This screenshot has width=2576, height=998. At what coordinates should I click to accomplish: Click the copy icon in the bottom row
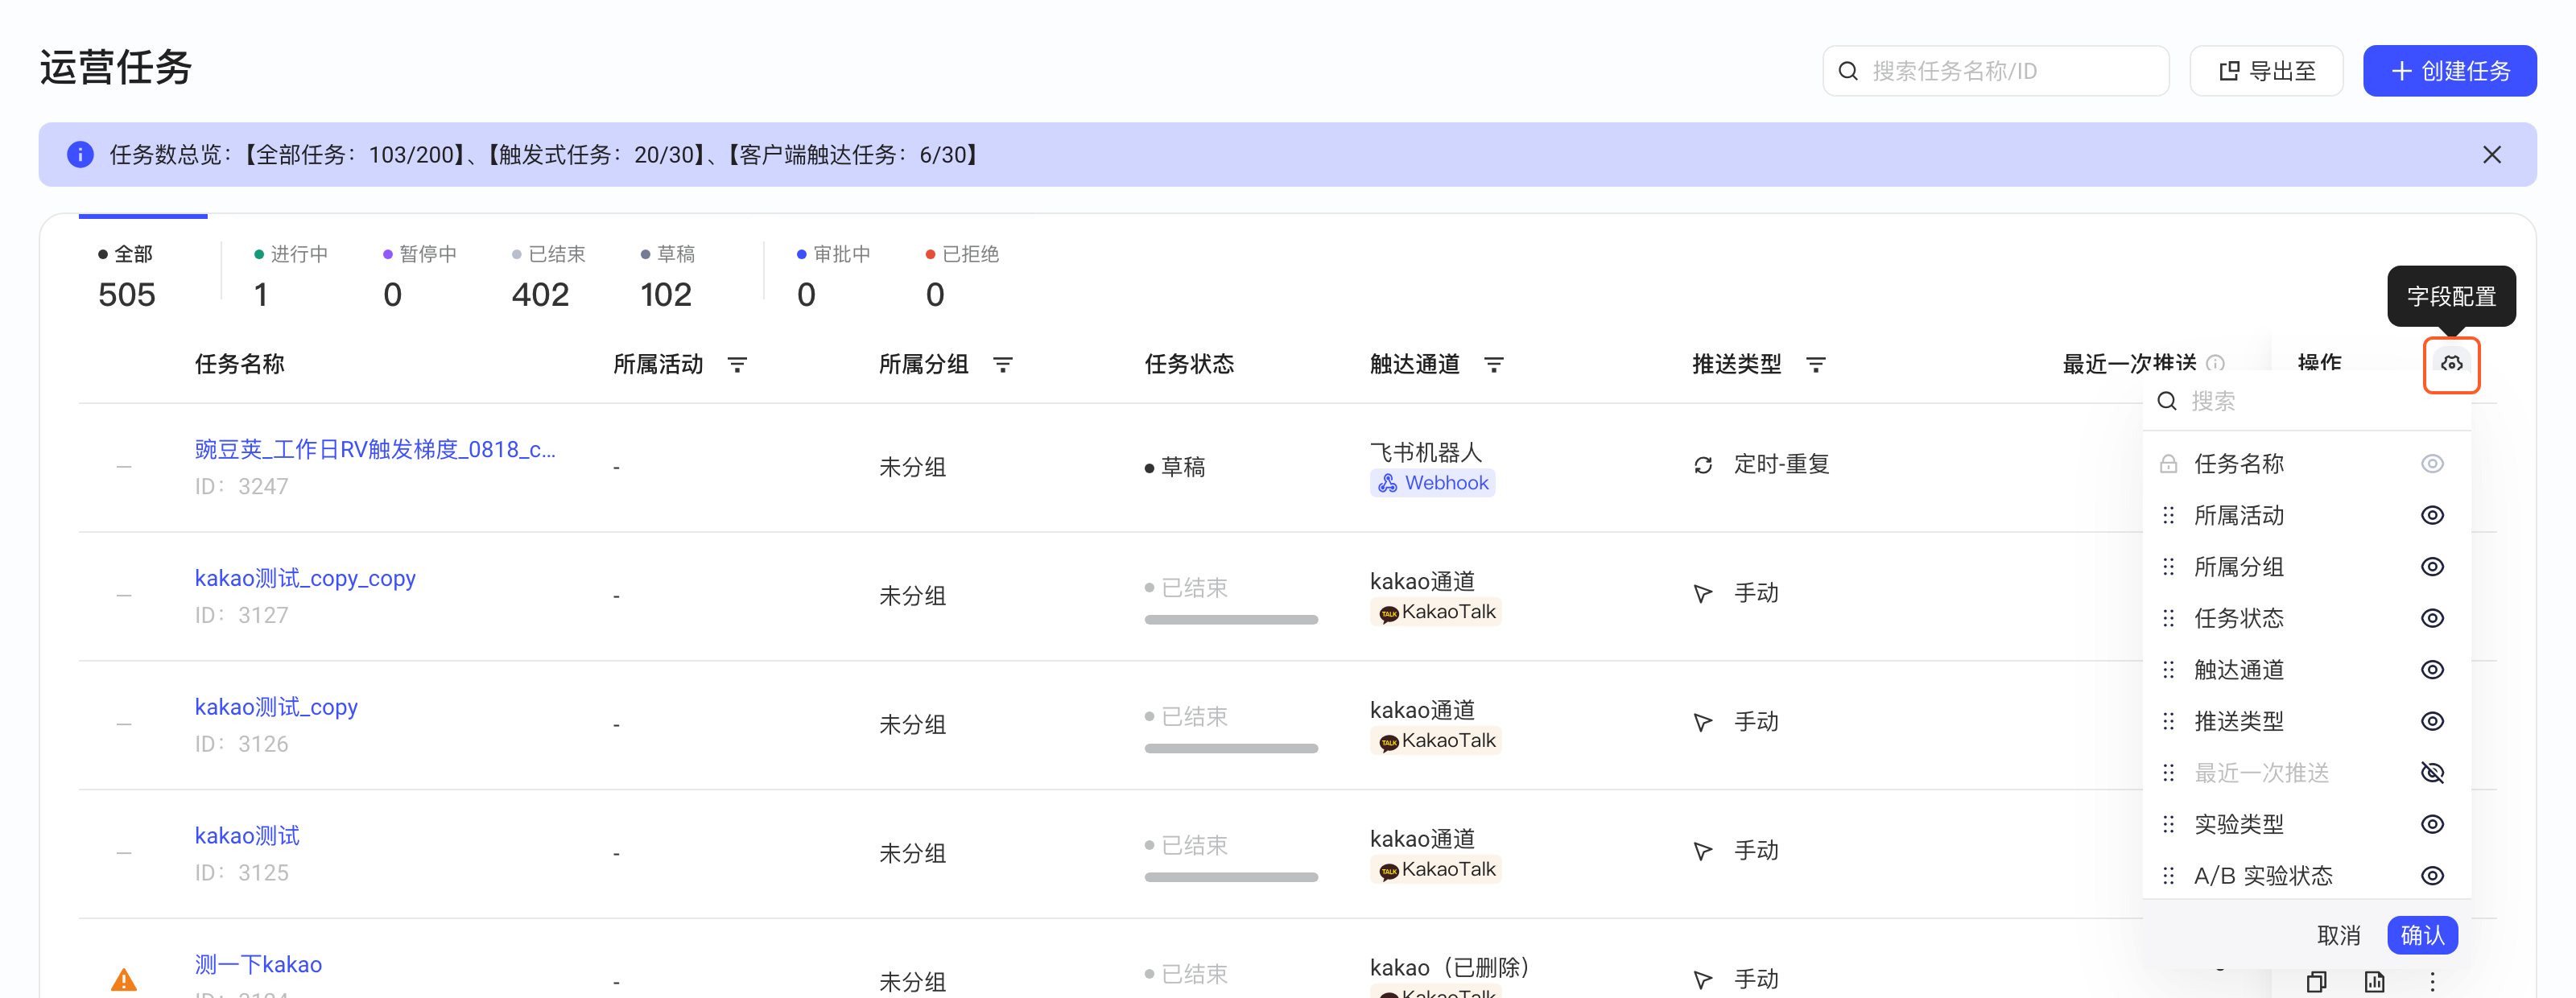point(2316,981)
